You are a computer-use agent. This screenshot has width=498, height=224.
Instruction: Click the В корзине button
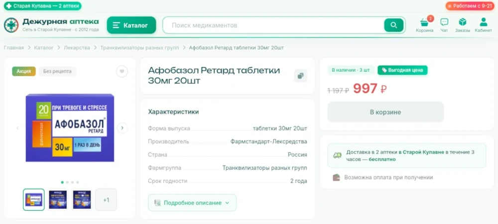385,112
